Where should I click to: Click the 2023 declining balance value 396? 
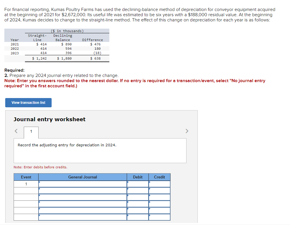point(68,53)
